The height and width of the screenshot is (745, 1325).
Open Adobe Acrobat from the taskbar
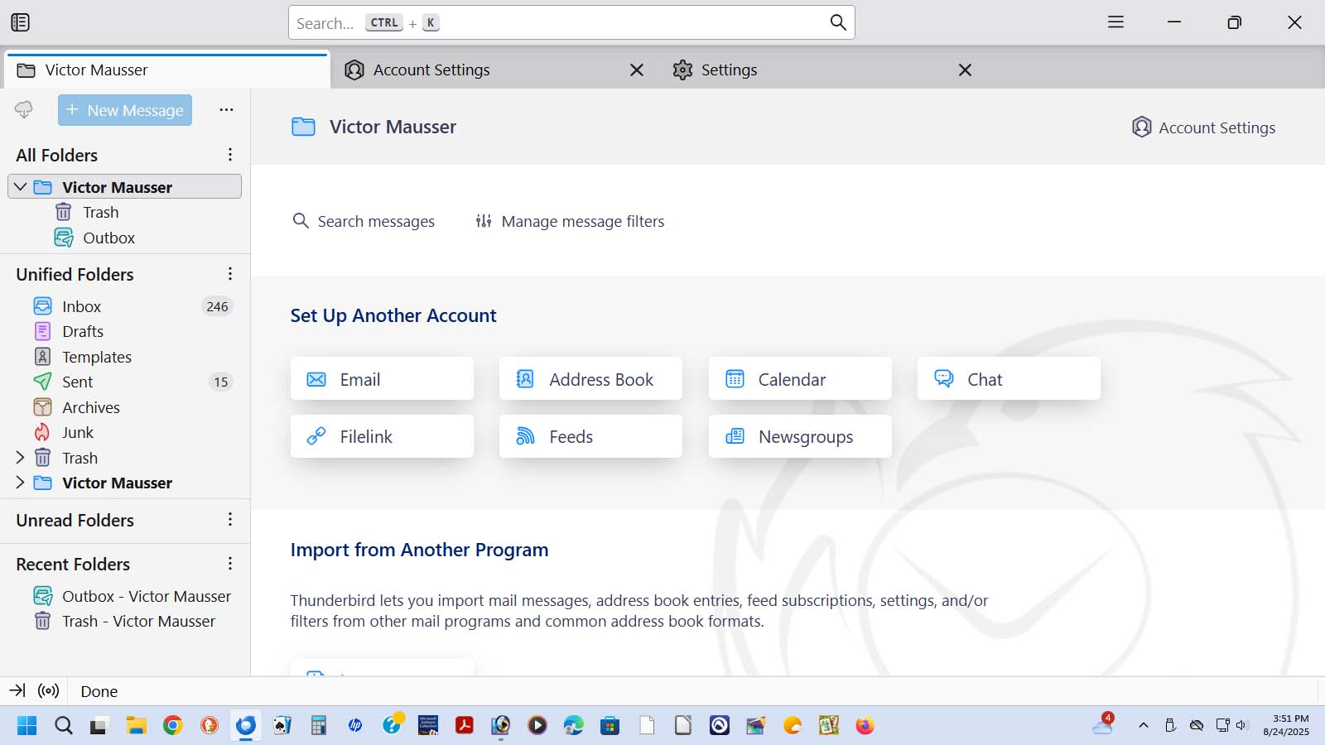(465, 726)
